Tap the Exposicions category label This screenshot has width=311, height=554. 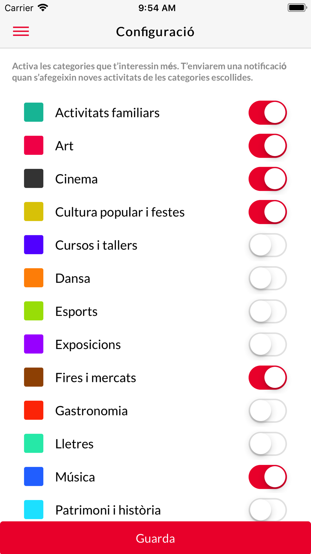(88, 345)
